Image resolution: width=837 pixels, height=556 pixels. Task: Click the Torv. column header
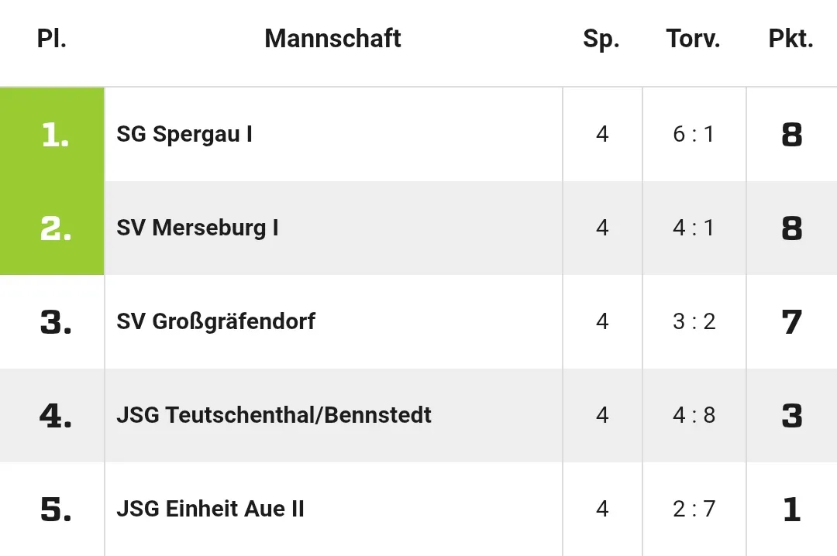[x=693, y=39]
